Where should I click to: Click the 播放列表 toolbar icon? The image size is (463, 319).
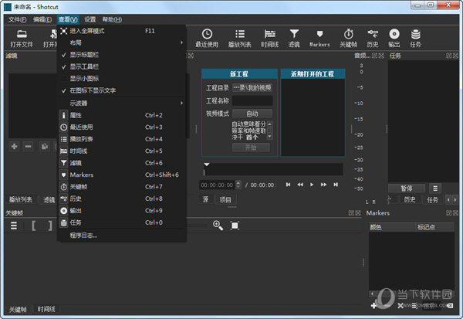point(239,38)
